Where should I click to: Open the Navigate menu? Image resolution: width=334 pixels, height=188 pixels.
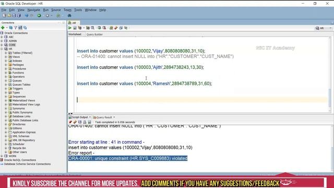click(33, 10)
